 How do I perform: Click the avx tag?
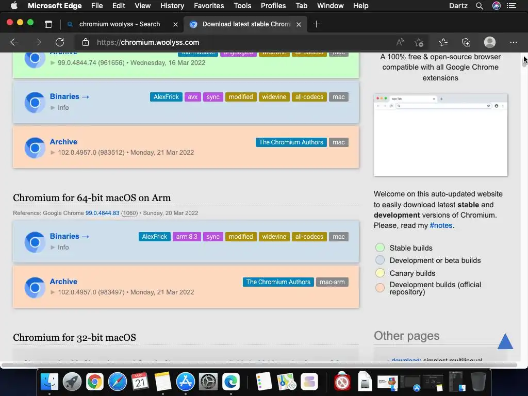(x=193, y=97)
